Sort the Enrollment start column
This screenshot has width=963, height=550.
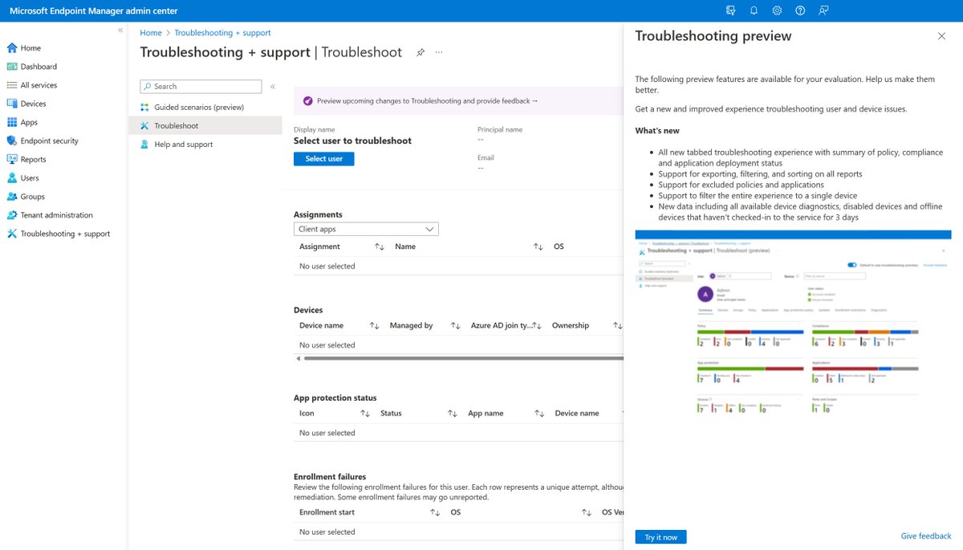click(x=434, y=512)
